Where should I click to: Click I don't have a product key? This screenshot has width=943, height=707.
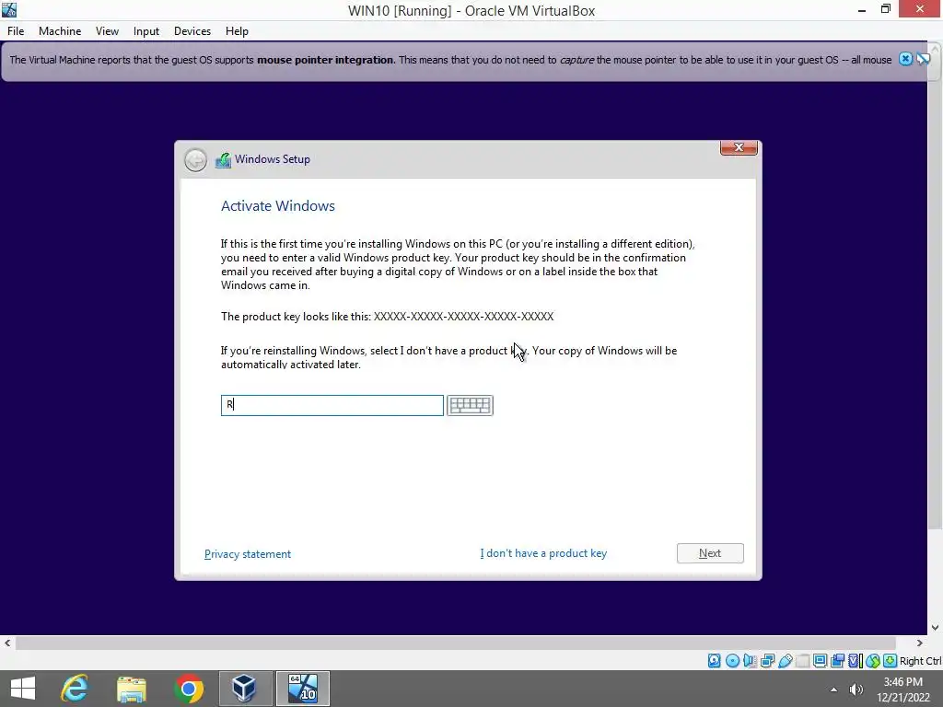pos(543,553)
